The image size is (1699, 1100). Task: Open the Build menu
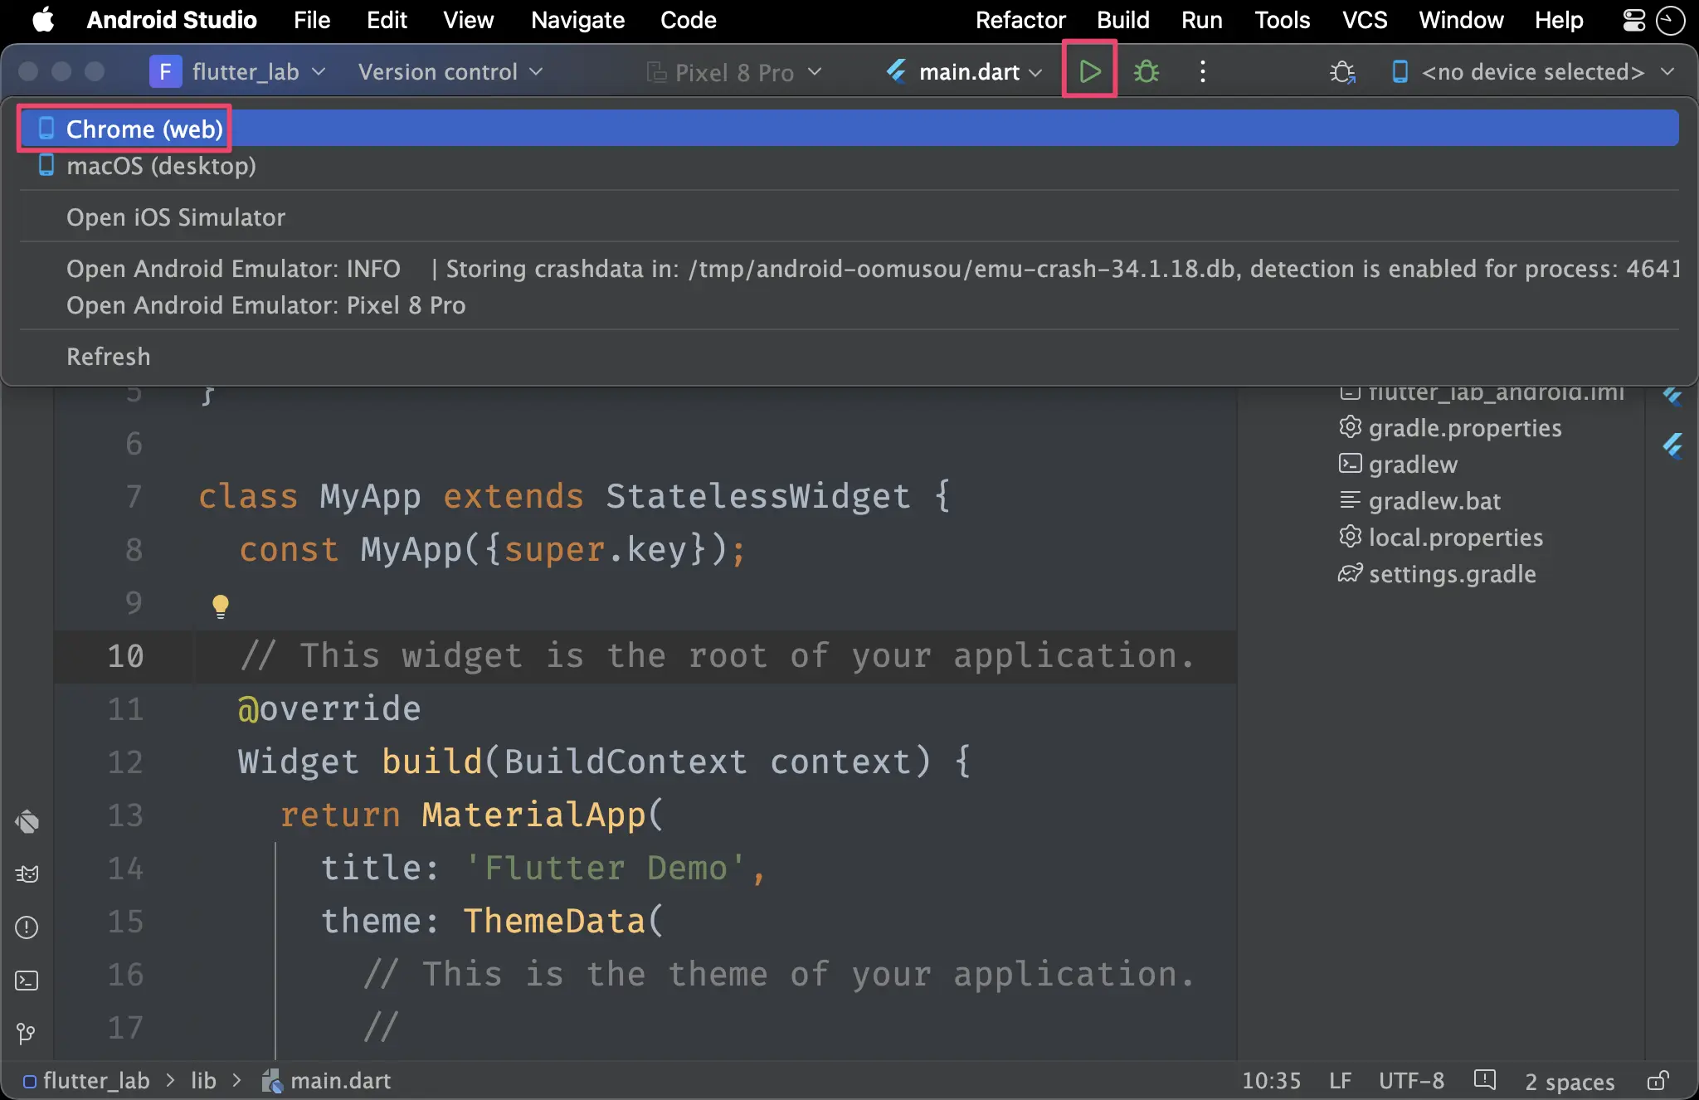tap(1122, 19)
